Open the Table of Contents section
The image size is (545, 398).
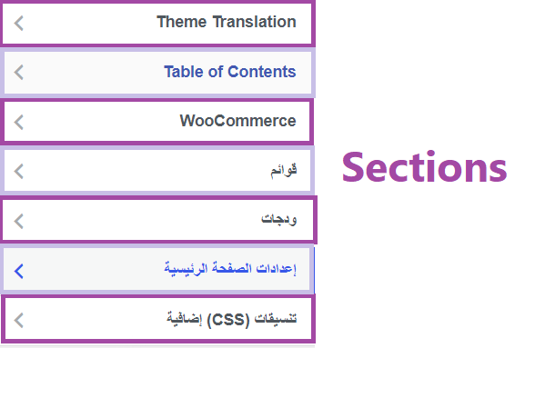230,72
